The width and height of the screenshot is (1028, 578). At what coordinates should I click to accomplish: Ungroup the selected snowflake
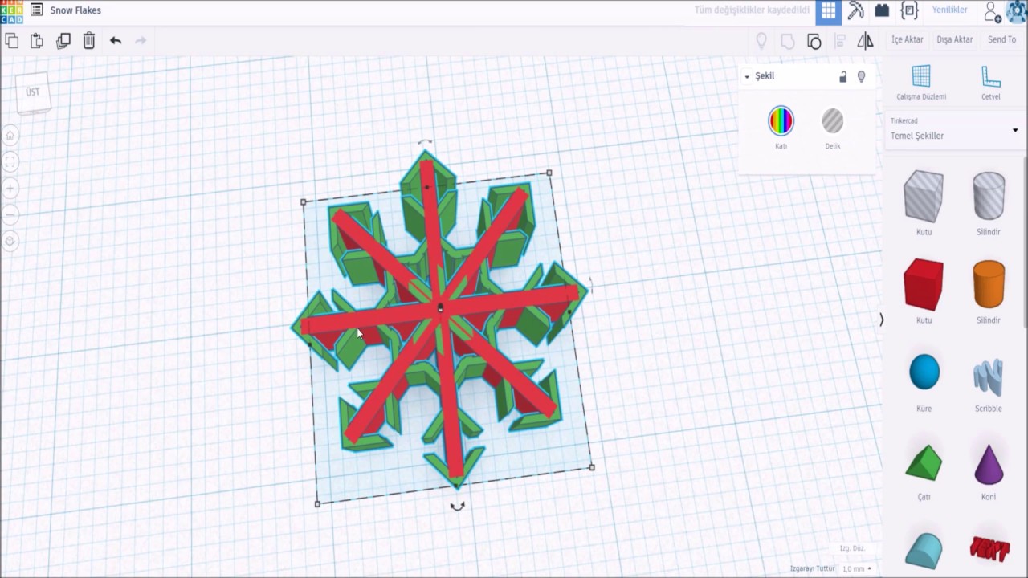pyautogui.click(x=814, y=41)
